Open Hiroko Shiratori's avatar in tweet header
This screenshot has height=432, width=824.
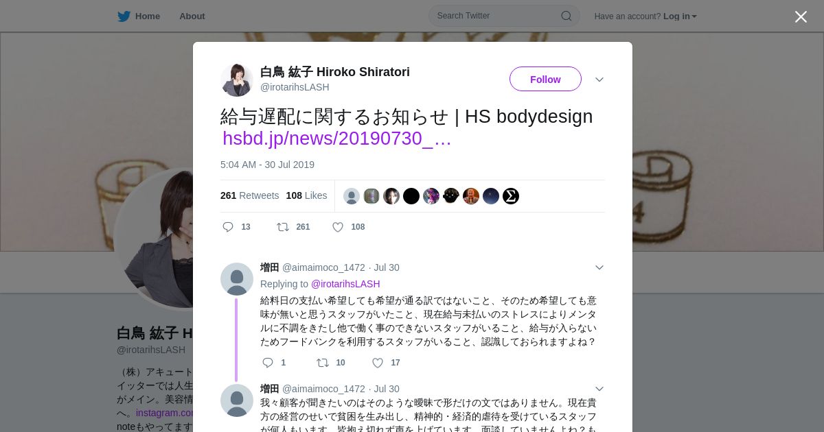click(x=237, y=80)
